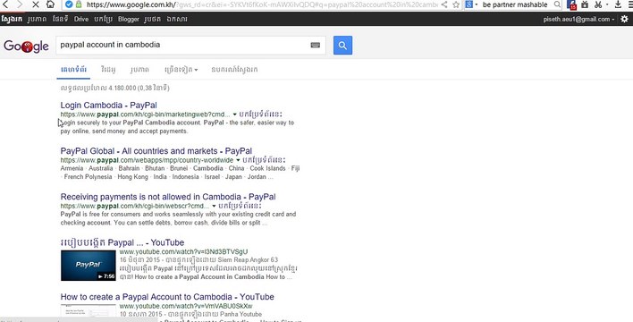Open Facebook extension with red 15 badge

pos(571,4)
